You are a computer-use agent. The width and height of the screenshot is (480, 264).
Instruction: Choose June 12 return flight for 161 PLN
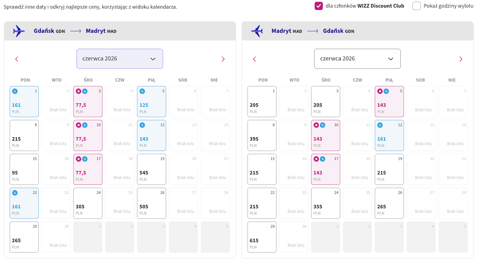pyautogui.click(x=389, y=135)
